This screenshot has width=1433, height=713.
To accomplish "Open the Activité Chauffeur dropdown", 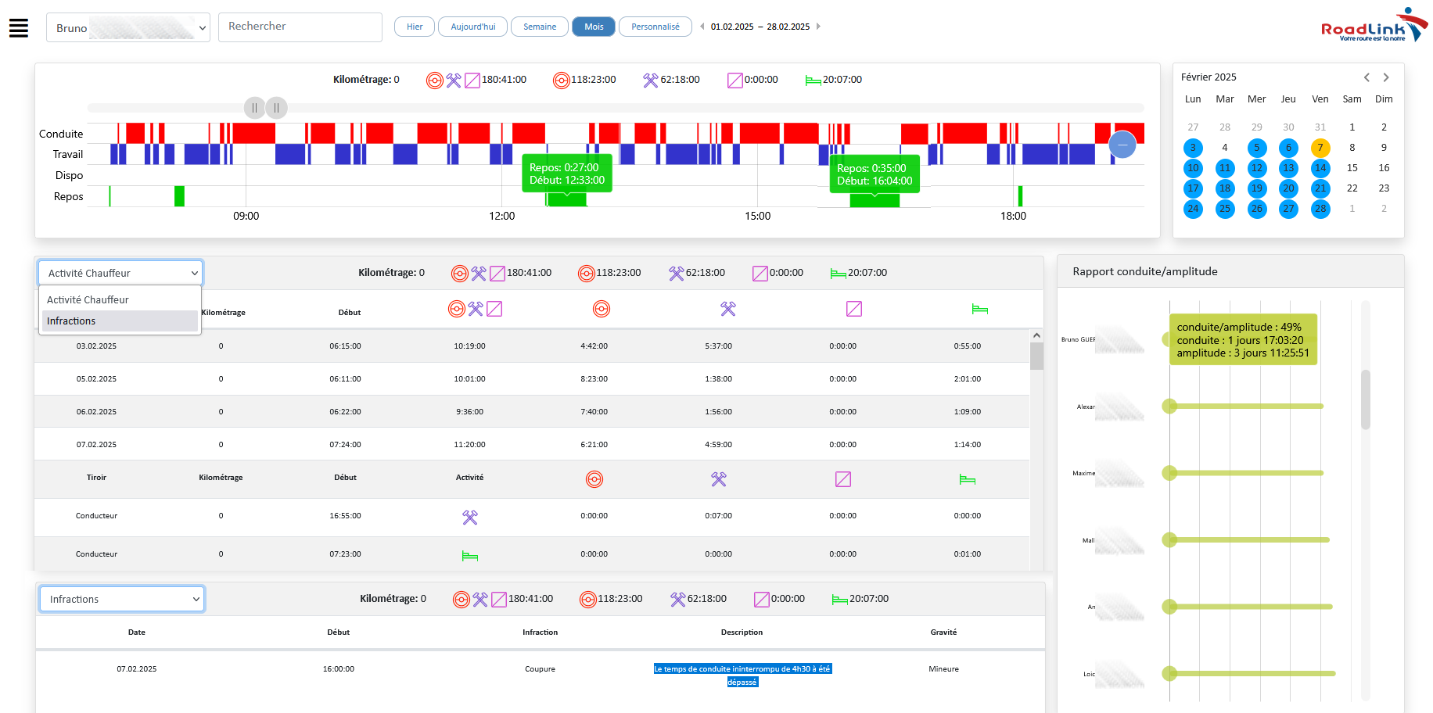I will (x=121, y=273).
